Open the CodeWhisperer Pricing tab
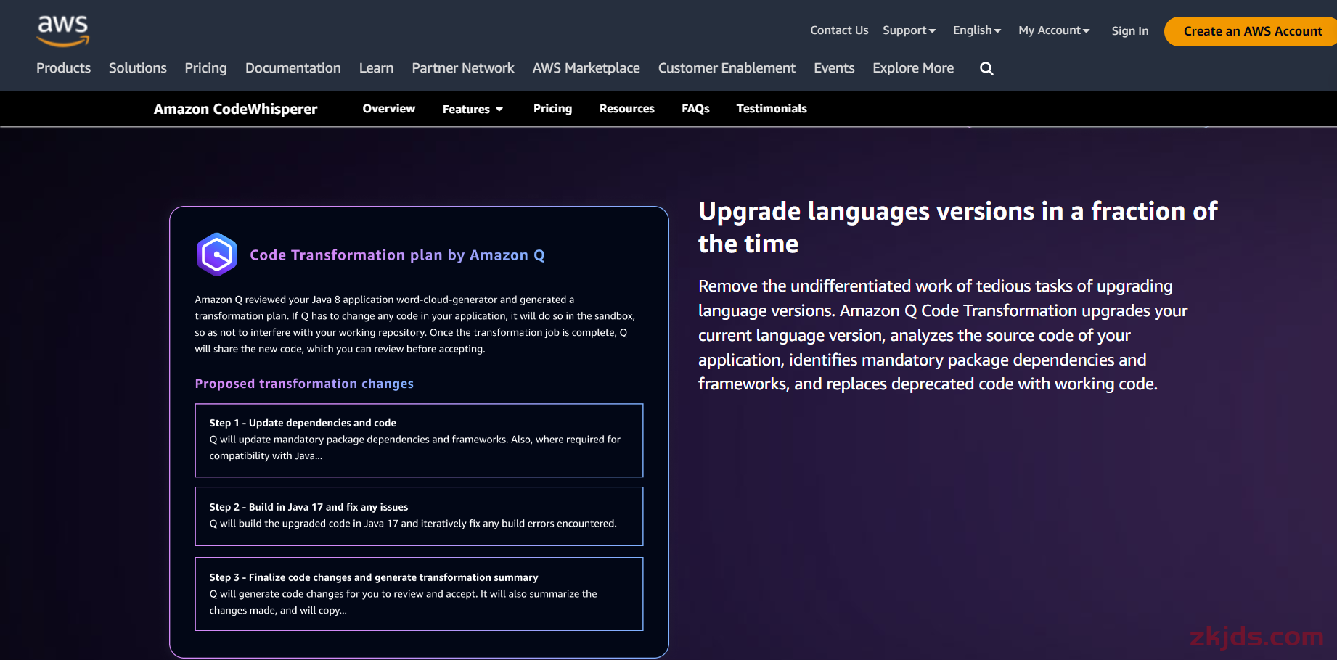 [552, 109]
